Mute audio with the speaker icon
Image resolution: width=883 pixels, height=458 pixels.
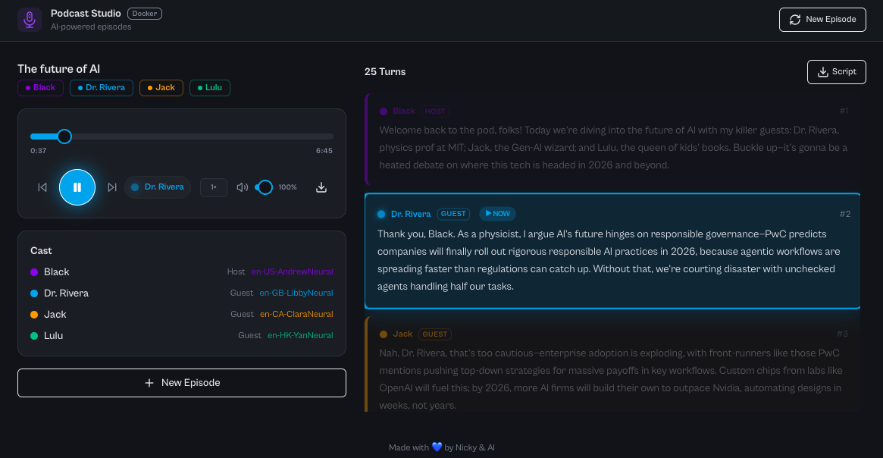243,187
